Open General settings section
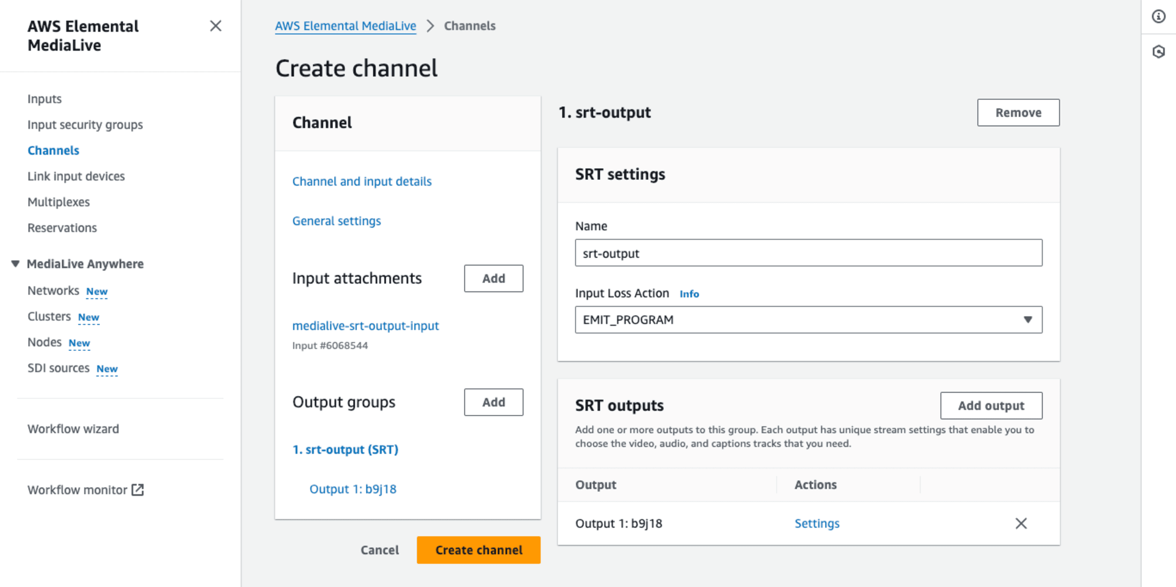 [x=337, y=221]
